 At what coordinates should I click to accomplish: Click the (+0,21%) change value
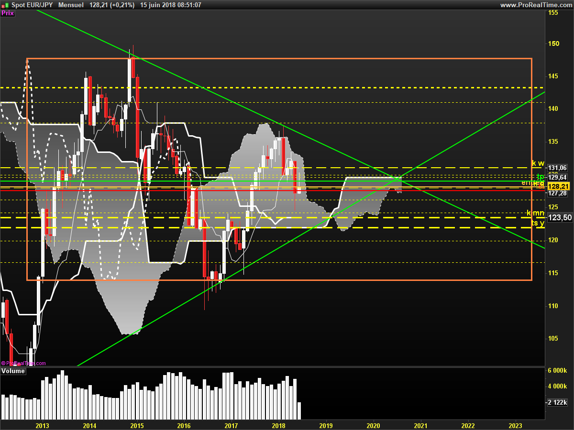(123, 5)
